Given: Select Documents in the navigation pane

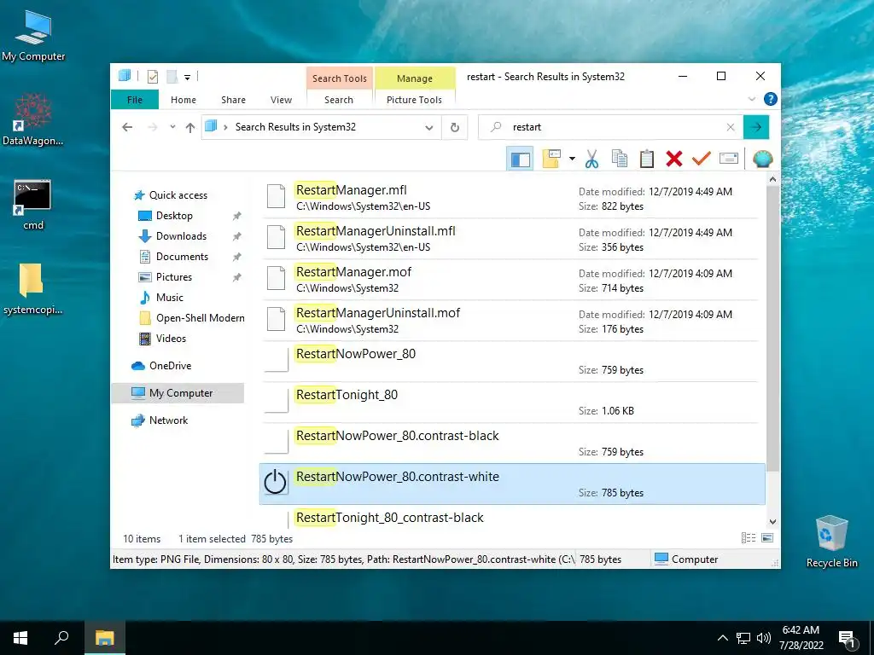Looking at the screenshot, I should coord(182,257).
